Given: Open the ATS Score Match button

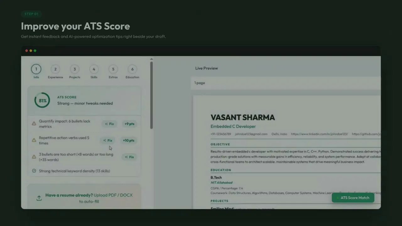Looking at the screenshot, I should (x=353, y=198).
